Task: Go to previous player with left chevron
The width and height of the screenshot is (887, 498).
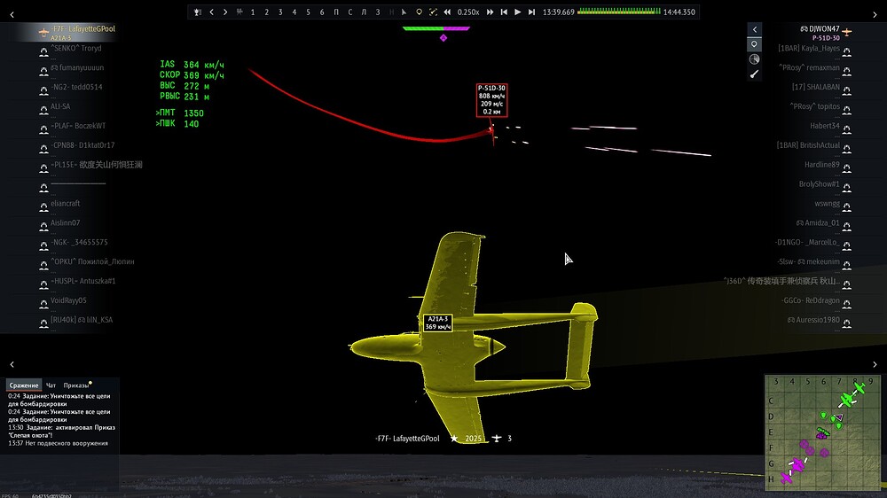Action: (212, 12)
